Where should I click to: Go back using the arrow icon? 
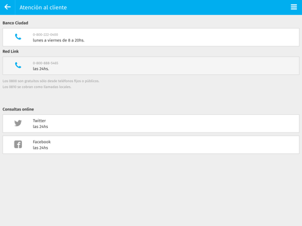coord(8,7)
